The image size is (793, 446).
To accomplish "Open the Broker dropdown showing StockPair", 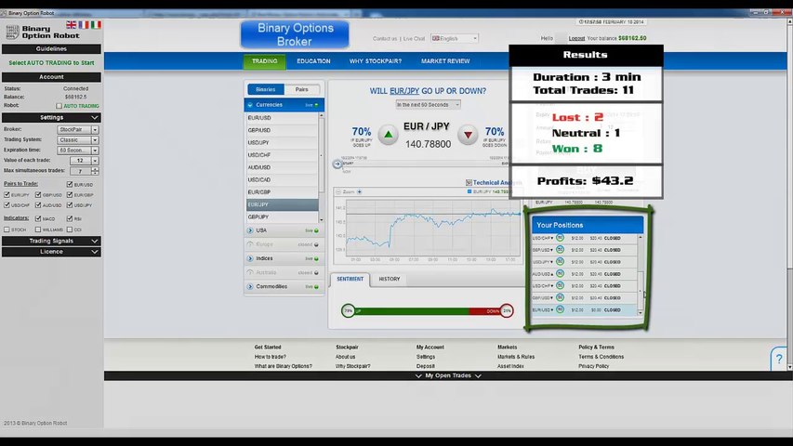I will pos(78,129).
